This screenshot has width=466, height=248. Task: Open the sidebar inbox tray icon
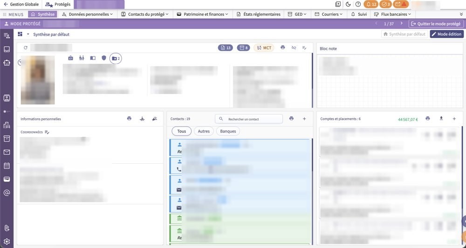click(x=7, y=49)
